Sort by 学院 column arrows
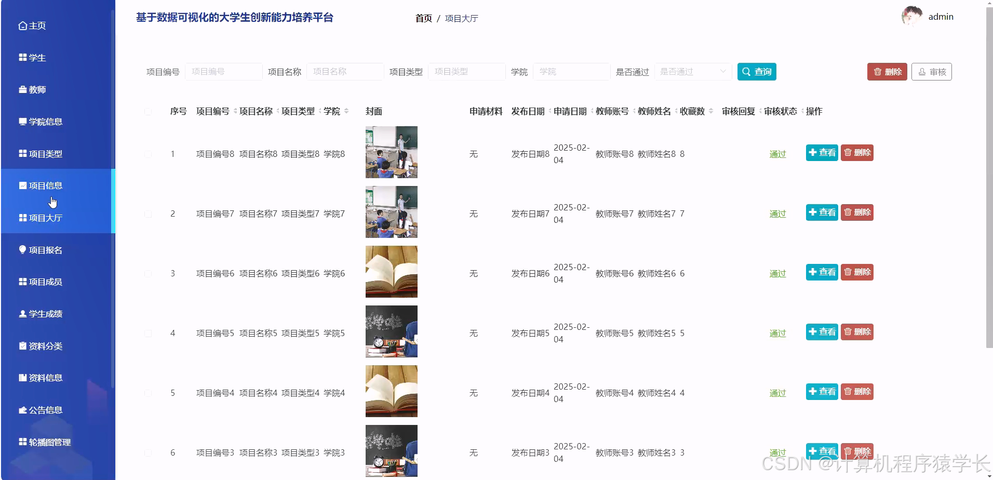The height and width of the screenshot is (480, 993). click(x=346, y=111)
